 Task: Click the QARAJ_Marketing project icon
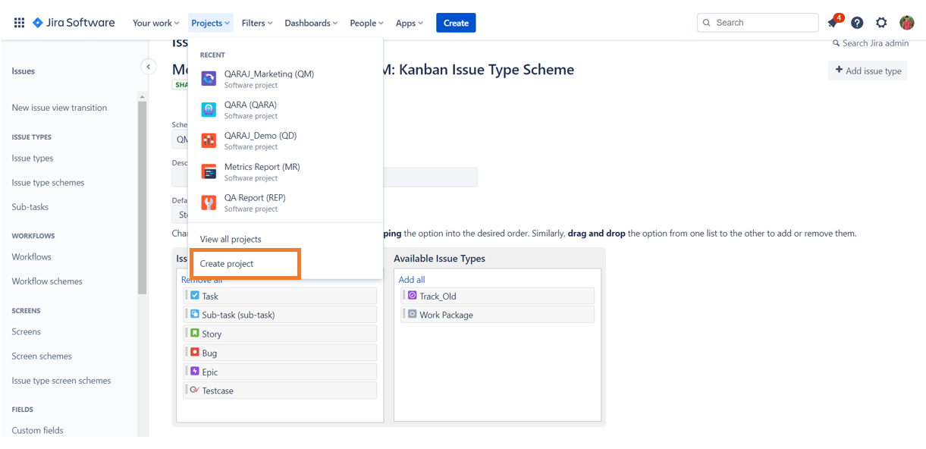tap(209, 78)
